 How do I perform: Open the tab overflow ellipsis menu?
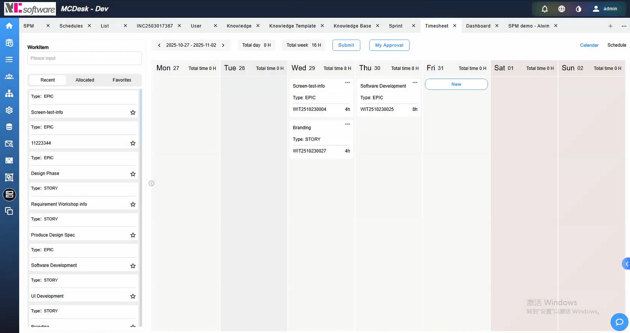624,26
